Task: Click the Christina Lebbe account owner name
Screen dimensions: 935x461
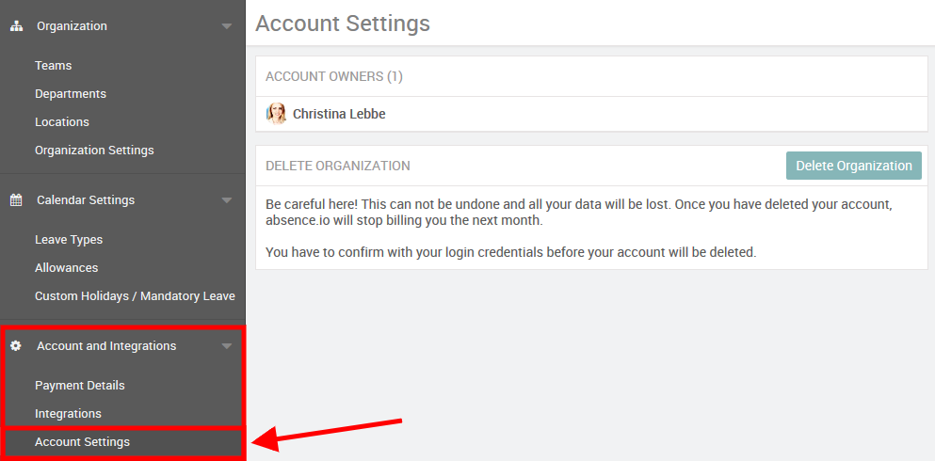Action: (339, 114)
